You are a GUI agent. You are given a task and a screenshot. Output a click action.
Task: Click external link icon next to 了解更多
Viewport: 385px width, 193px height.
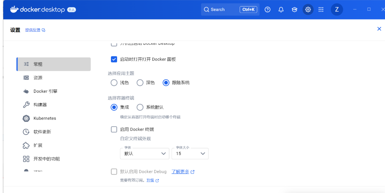[193, 172]
